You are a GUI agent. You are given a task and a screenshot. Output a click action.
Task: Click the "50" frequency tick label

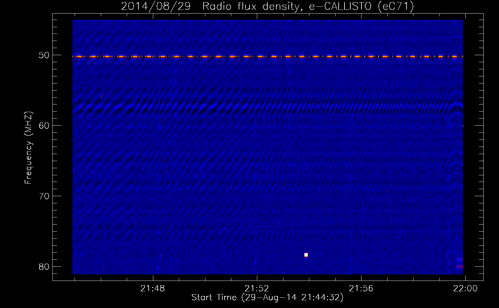pos(44,55)
